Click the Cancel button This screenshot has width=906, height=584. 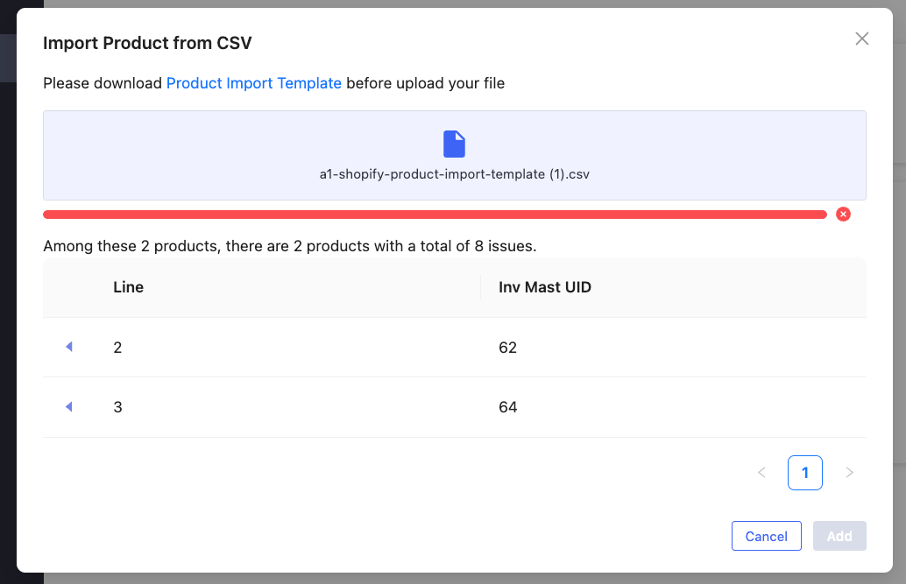[766, 536]
